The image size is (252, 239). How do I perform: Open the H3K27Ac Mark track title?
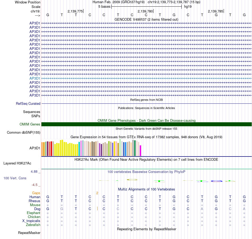[x=146, y=159]
